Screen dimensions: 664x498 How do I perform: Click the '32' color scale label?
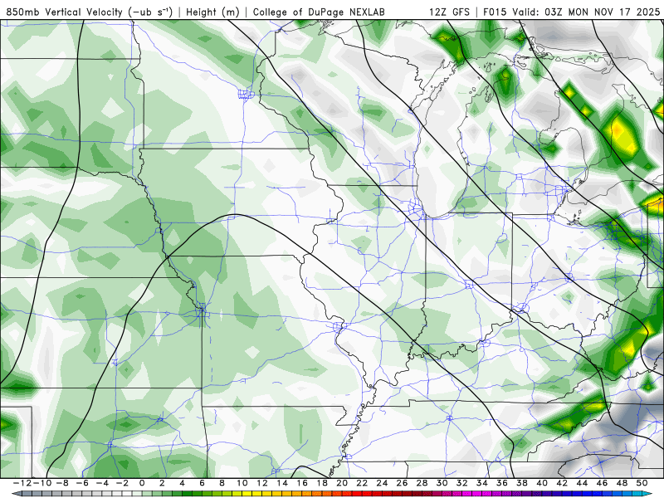point(462,483)
